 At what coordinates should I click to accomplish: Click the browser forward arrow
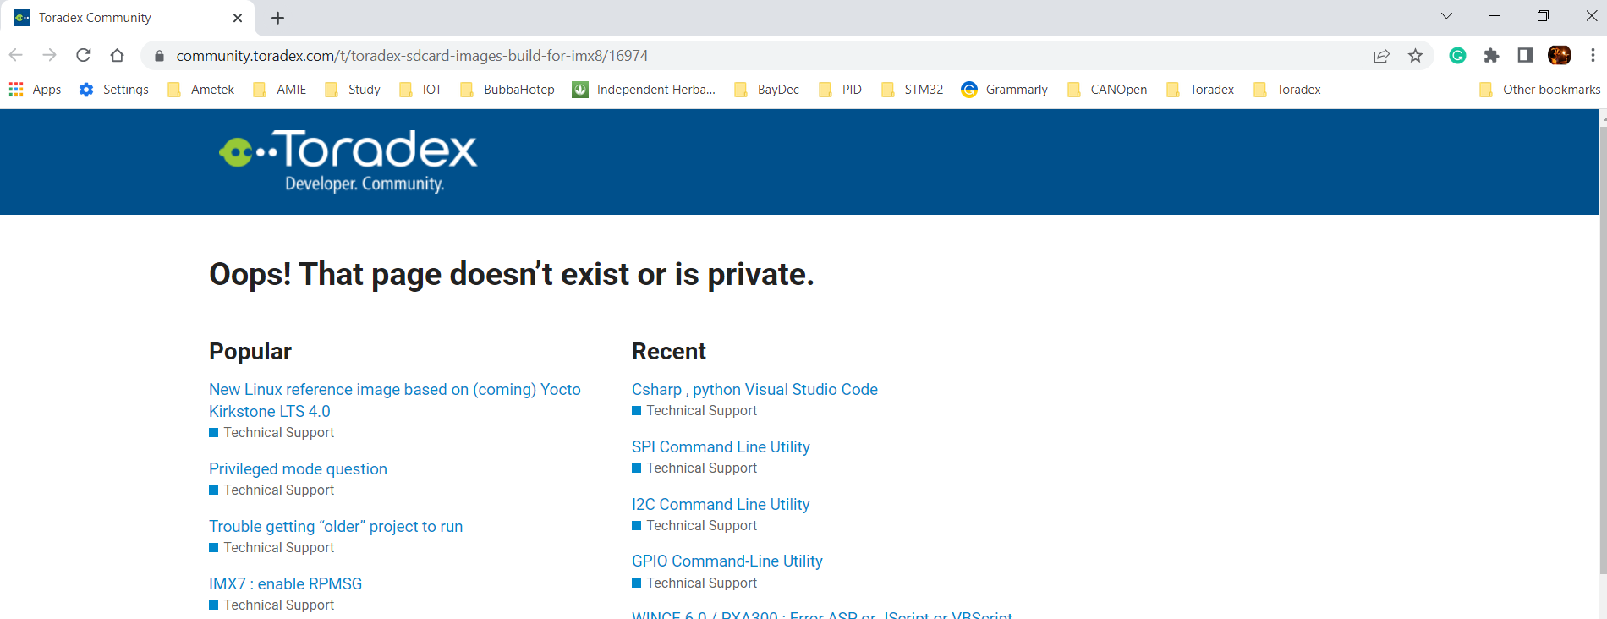50,55
